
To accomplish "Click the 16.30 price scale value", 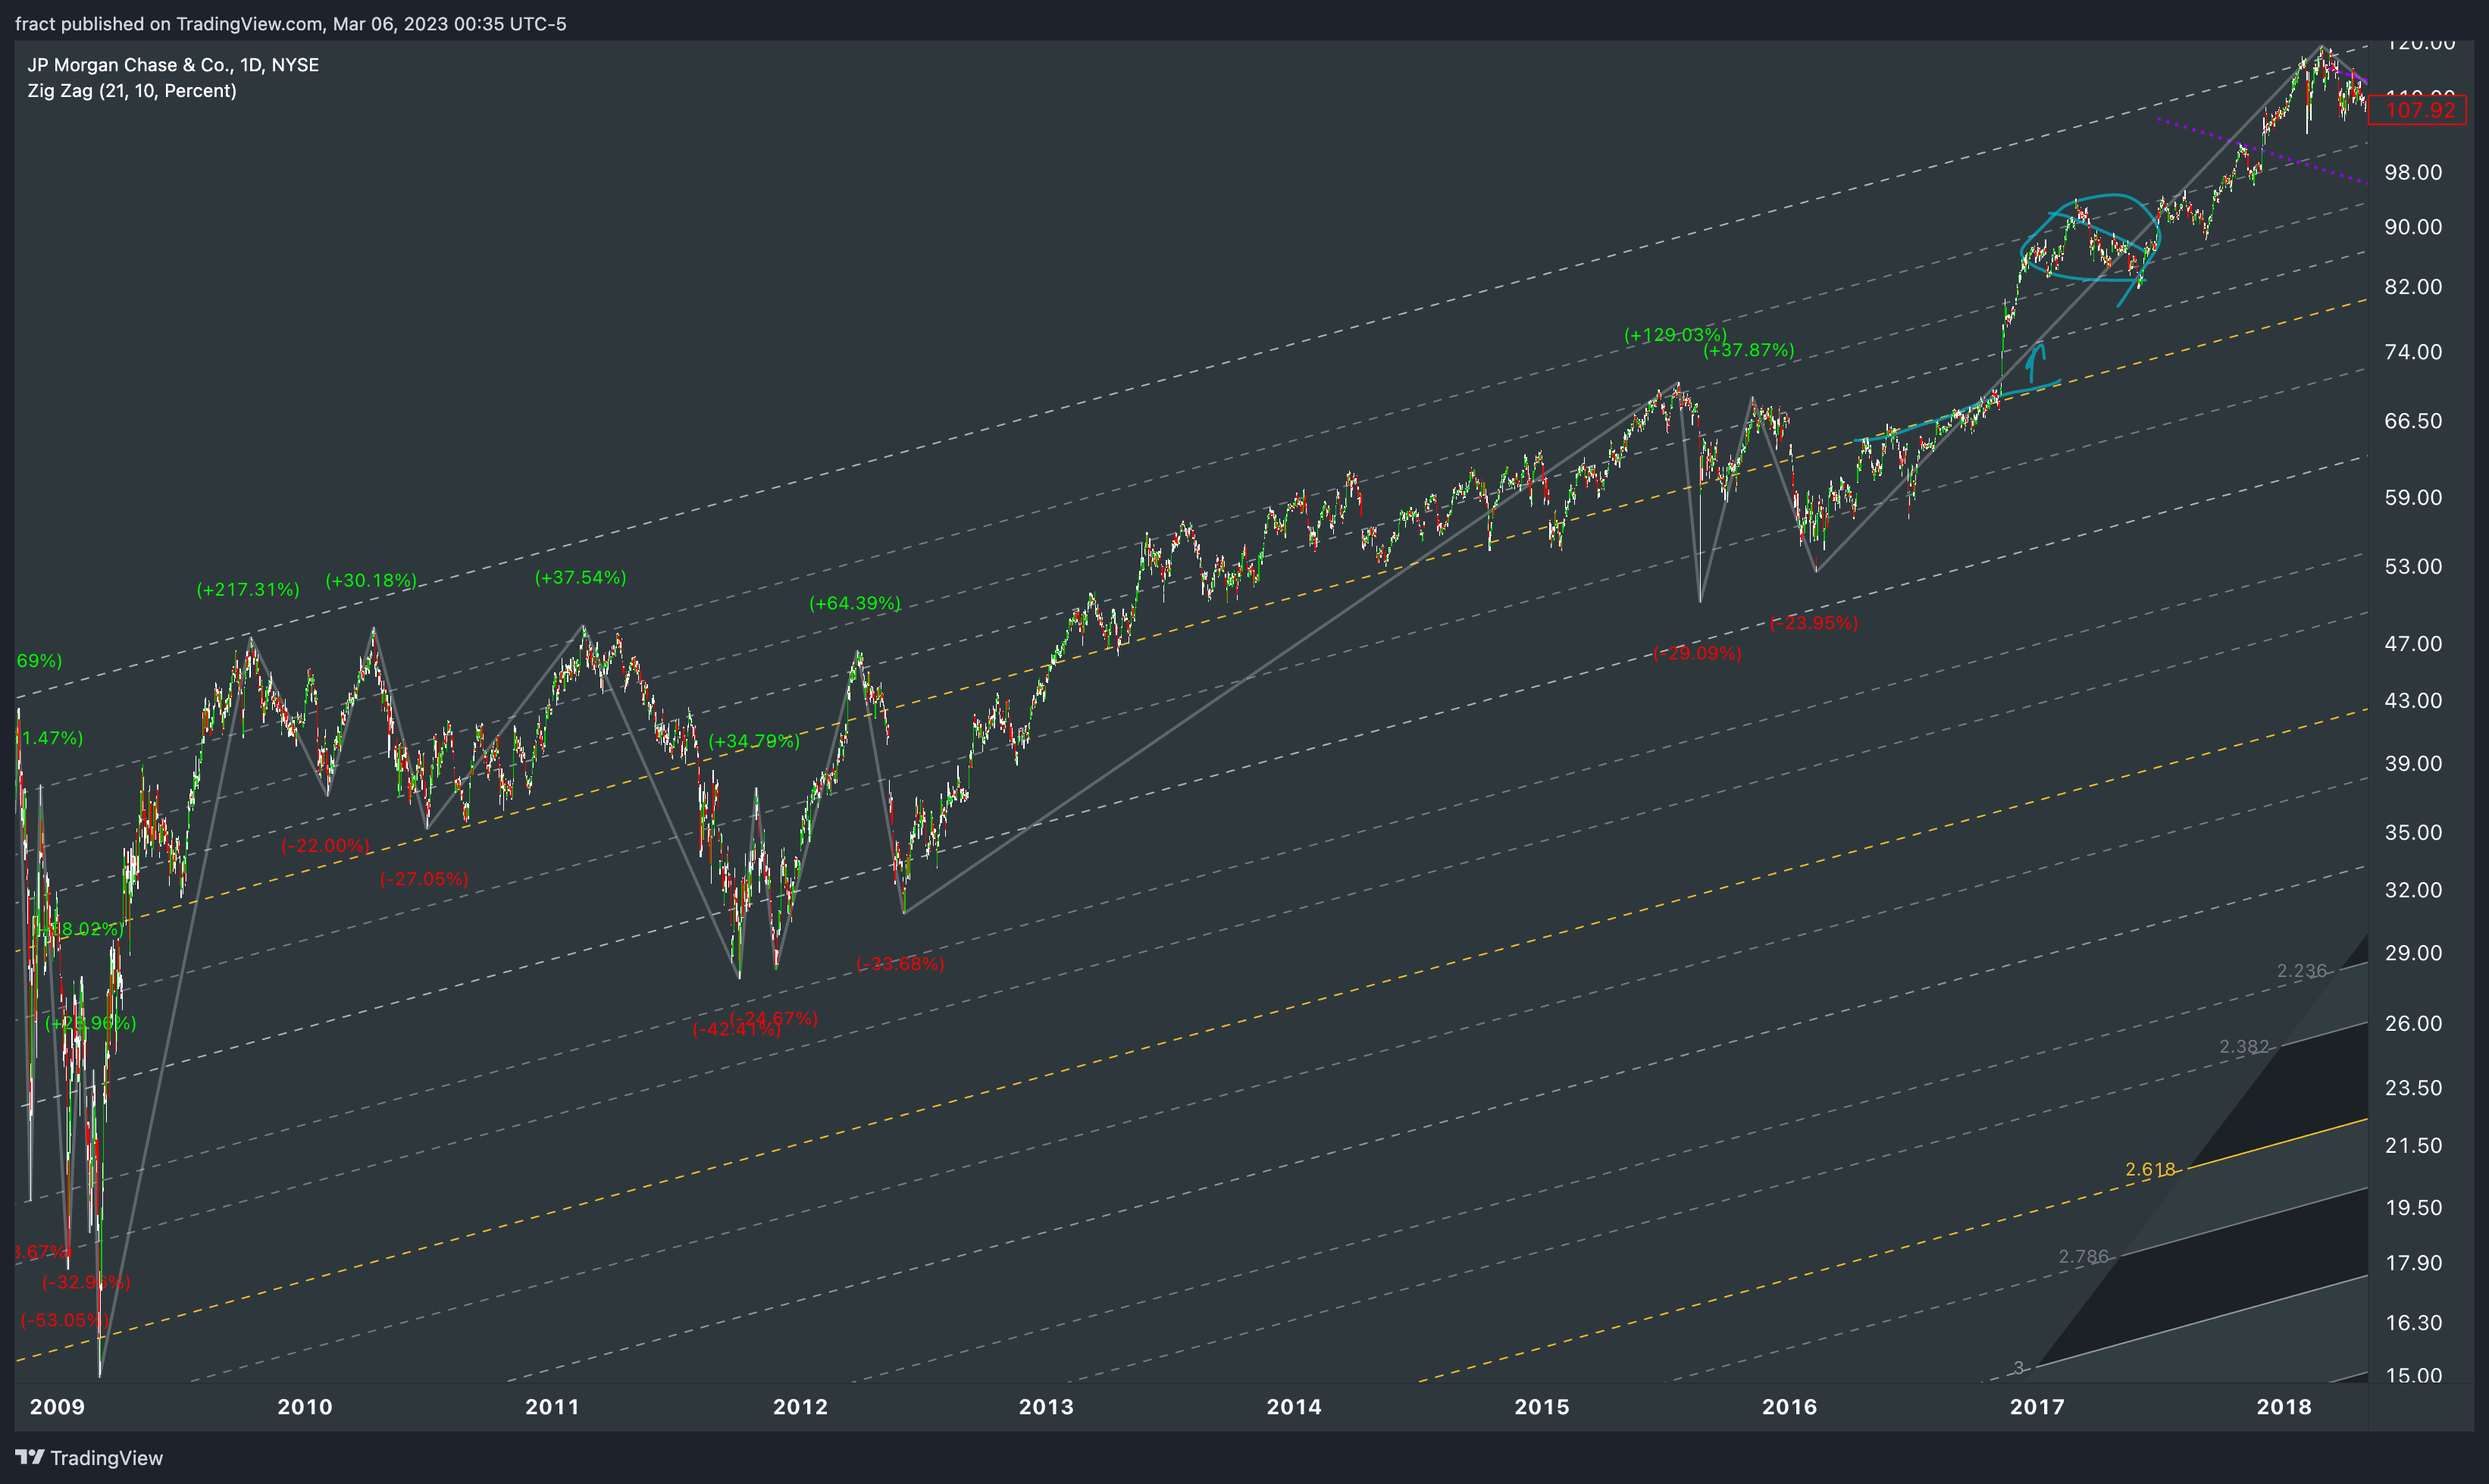I will (x=2413, y=1324).
